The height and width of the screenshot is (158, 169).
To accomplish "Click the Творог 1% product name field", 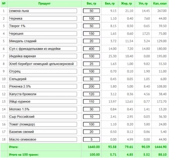I will [43, 26].
